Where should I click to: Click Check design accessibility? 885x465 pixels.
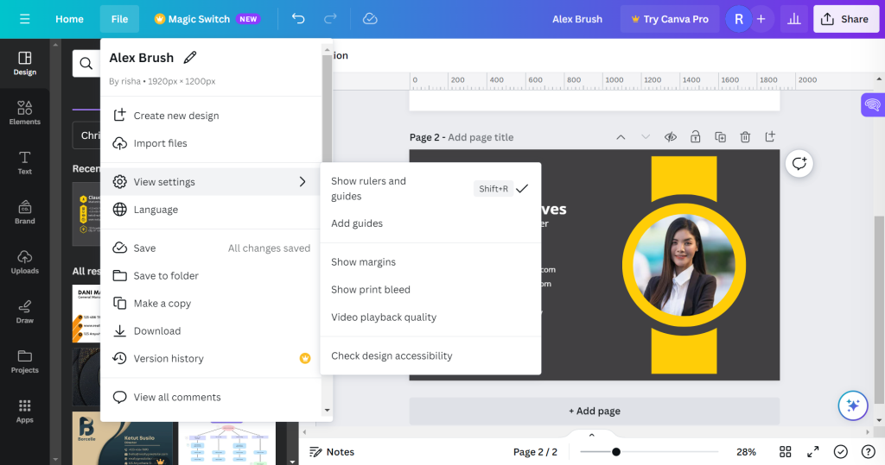[430, 355]
